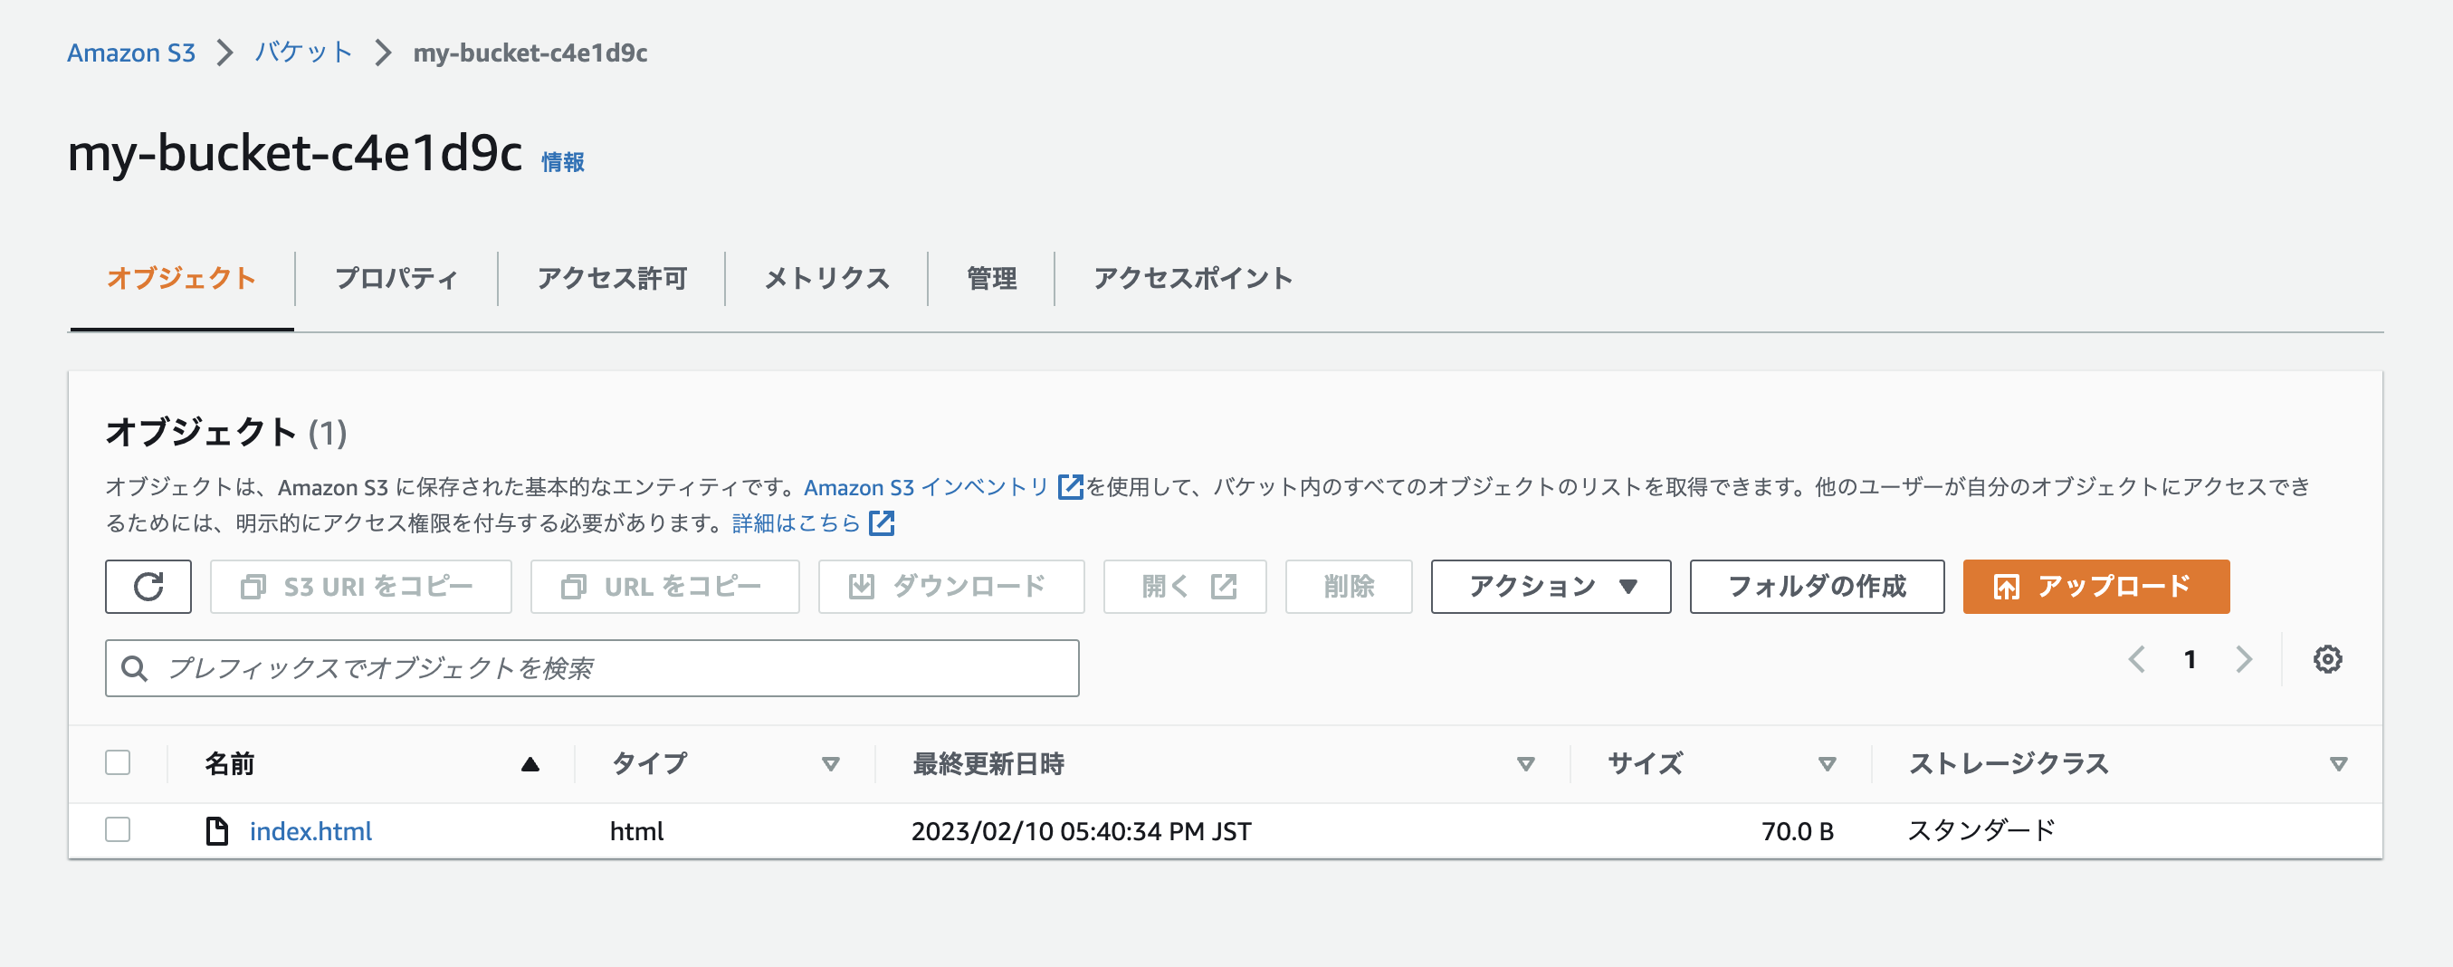Viewport: 2453px width, 967px height.
Task: Click the html type cell
Action: 636,831
